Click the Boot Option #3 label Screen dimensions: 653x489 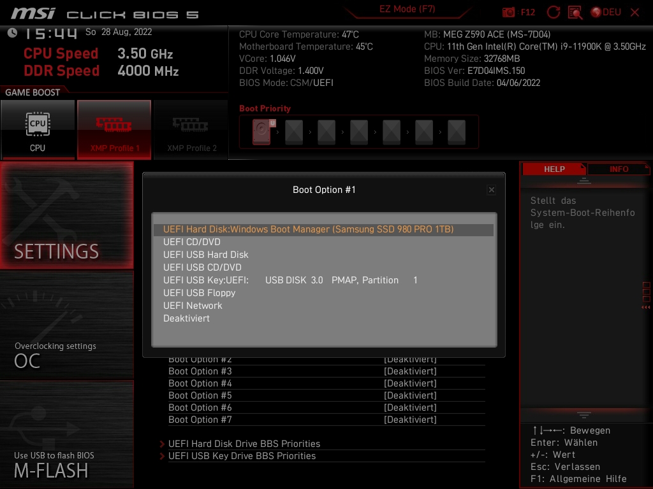coord(200,371)
